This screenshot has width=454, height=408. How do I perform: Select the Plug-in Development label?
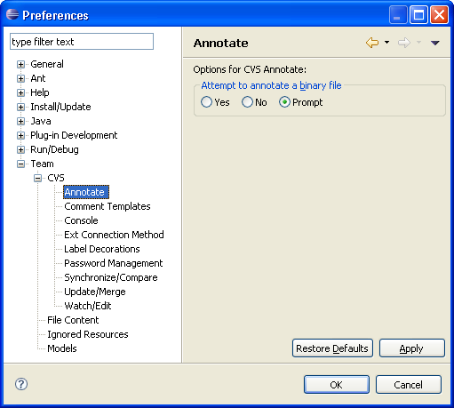pyautogui.click(x=74, y=135)
